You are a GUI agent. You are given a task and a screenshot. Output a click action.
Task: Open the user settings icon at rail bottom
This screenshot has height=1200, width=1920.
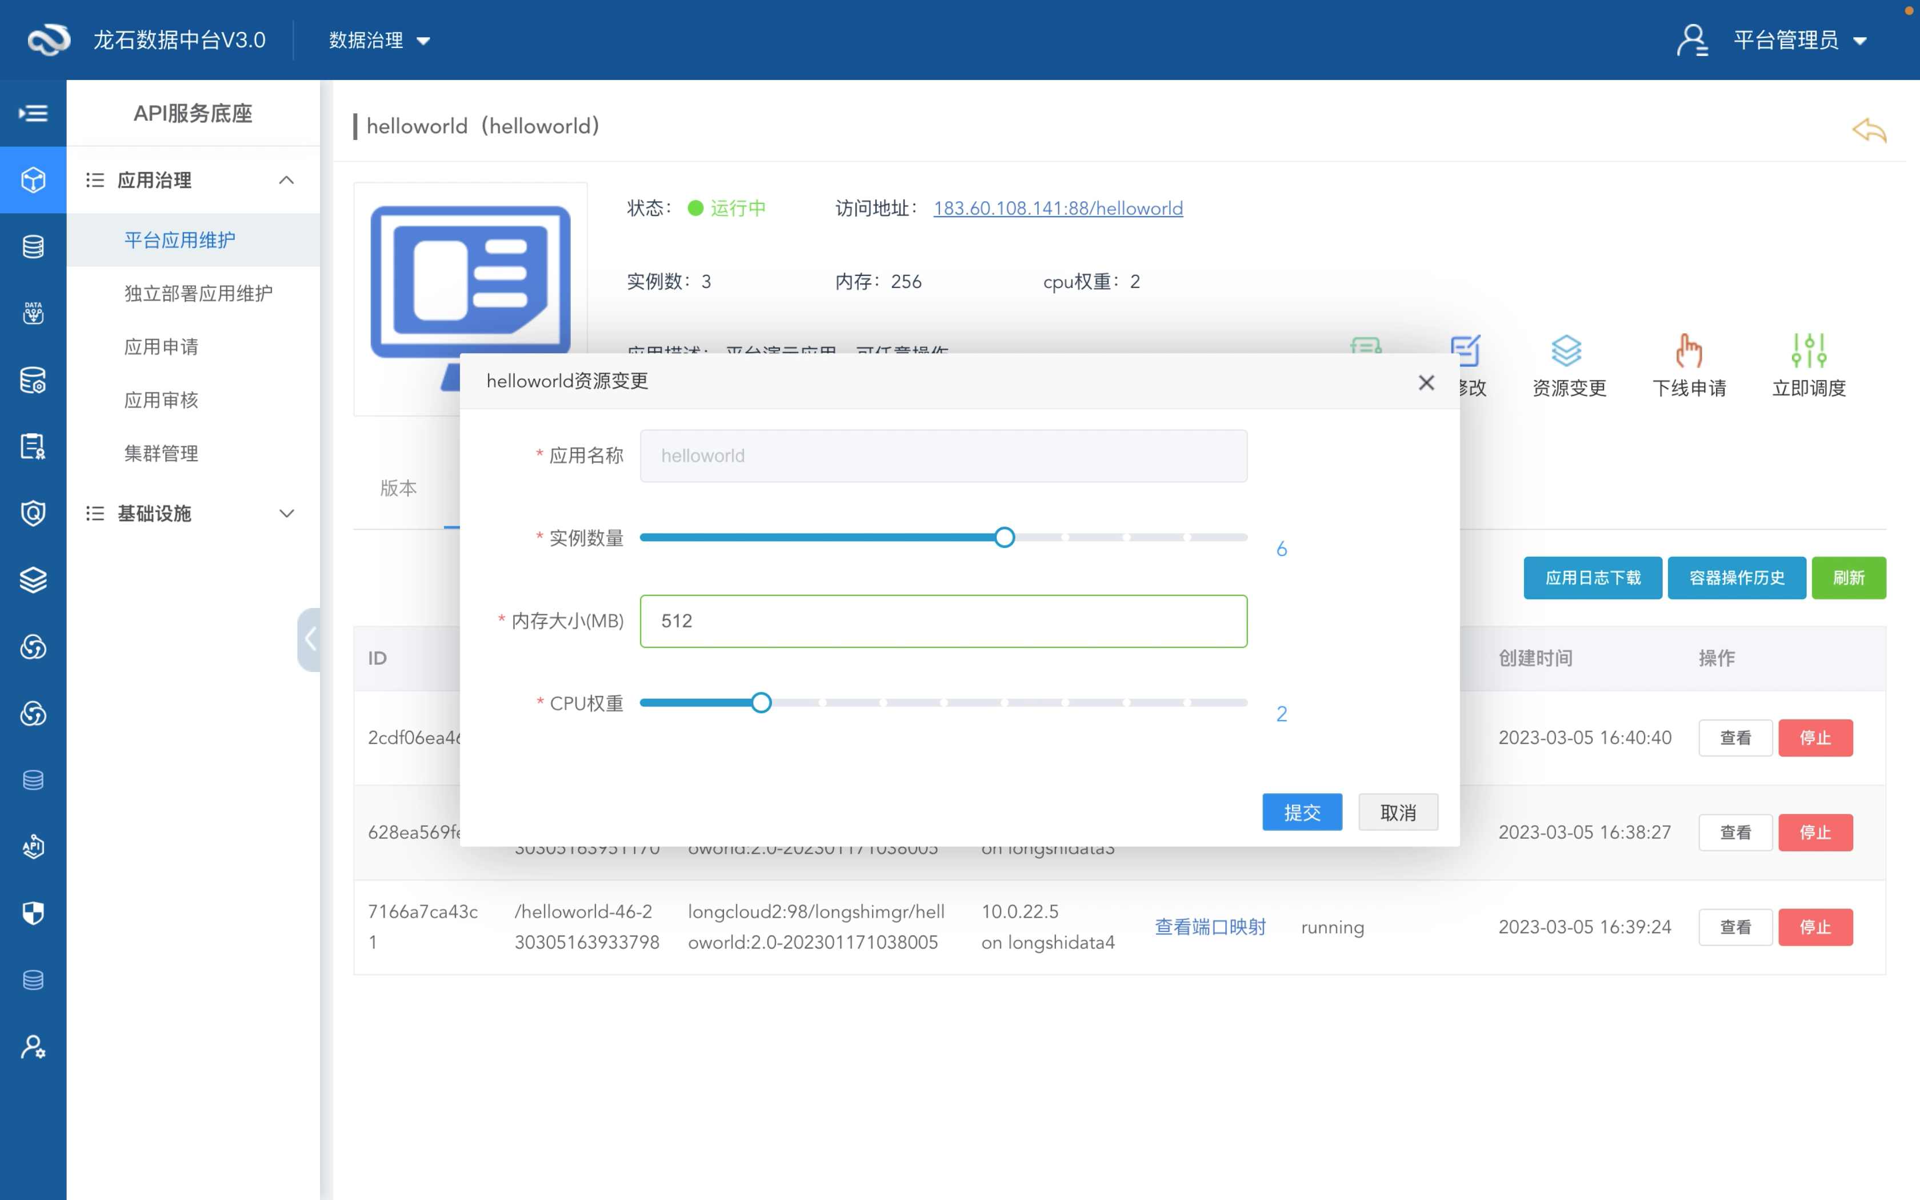click(33, 1047)
